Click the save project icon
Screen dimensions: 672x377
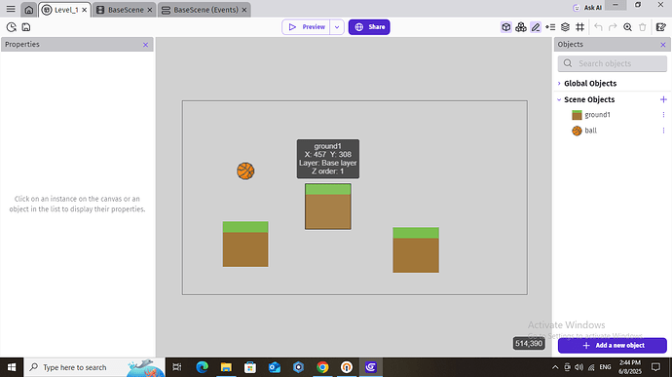click(x=26, y=27)
